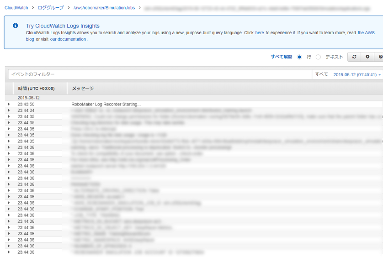The image size is (383, 257).
Task: Expand the 23:43:50 log row
Action: coord(9,104)
